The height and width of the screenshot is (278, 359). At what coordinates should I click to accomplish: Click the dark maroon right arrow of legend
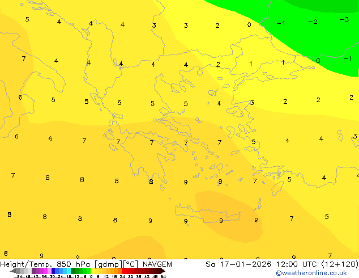pos(163,271)
